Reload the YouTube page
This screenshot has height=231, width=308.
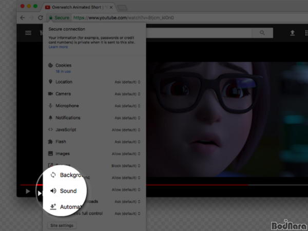[41, 17]
